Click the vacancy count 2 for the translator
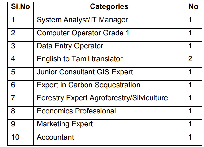Screen dimensions: 204x147 (x=190, y=59)
